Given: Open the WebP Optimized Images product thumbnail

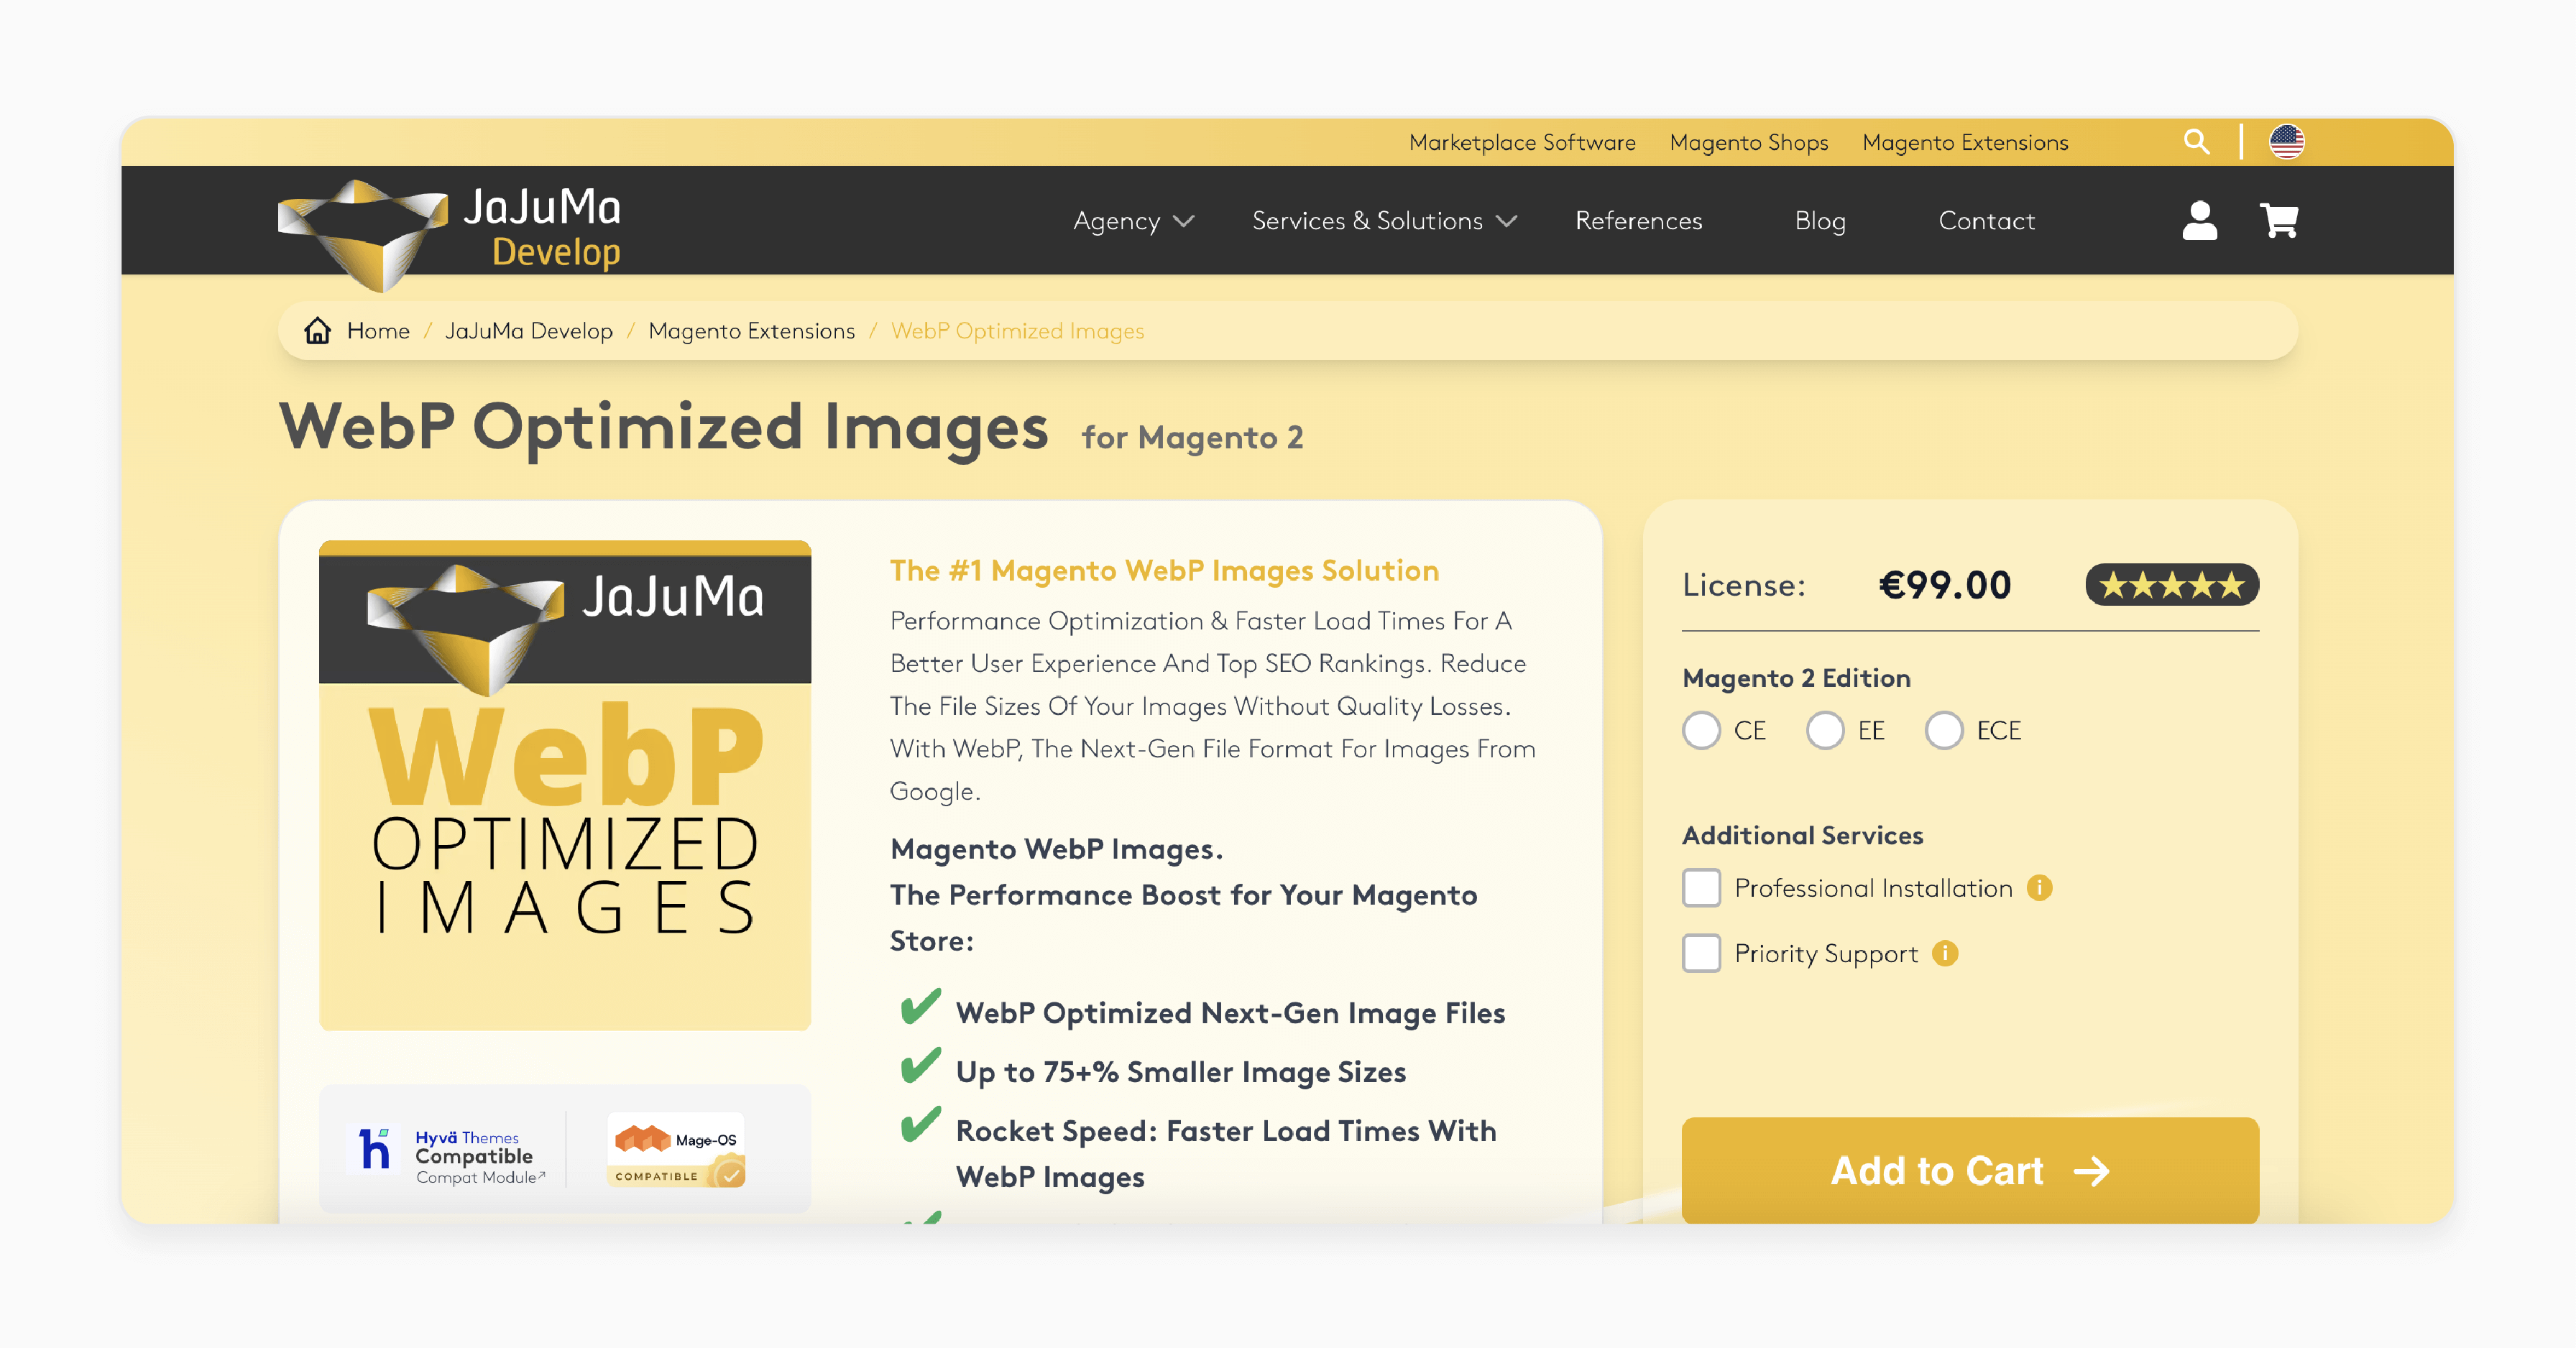Looking at the screenshot, I should (x=565, y=786).
